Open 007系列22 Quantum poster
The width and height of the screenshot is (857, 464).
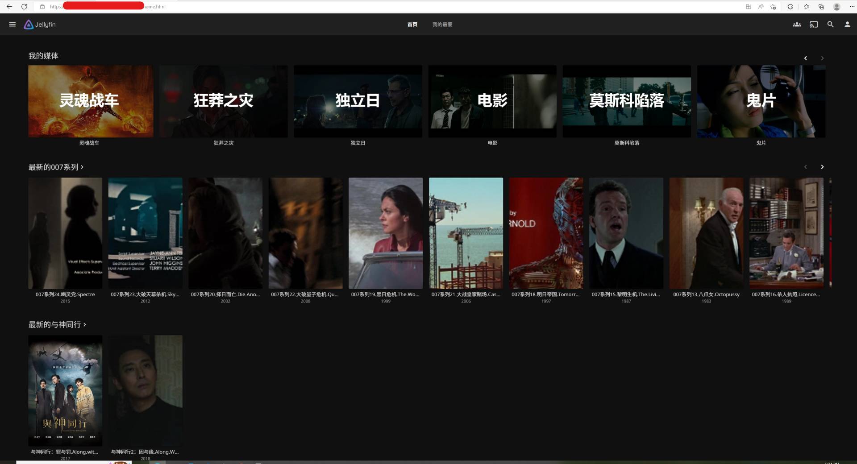click(x=305, y=233)
